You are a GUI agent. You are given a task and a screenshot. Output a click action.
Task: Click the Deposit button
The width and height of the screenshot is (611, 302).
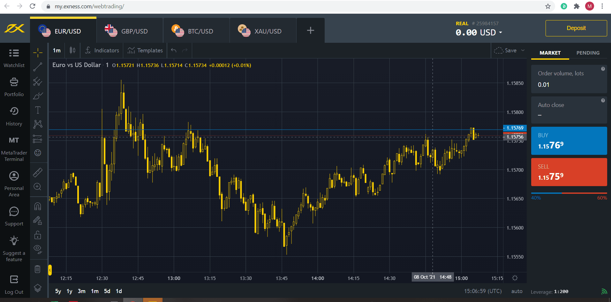click(576, 28)
